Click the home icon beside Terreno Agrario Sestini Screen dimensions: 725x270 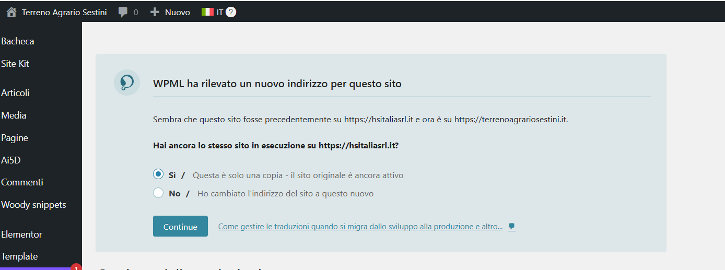tap(11, 12)
